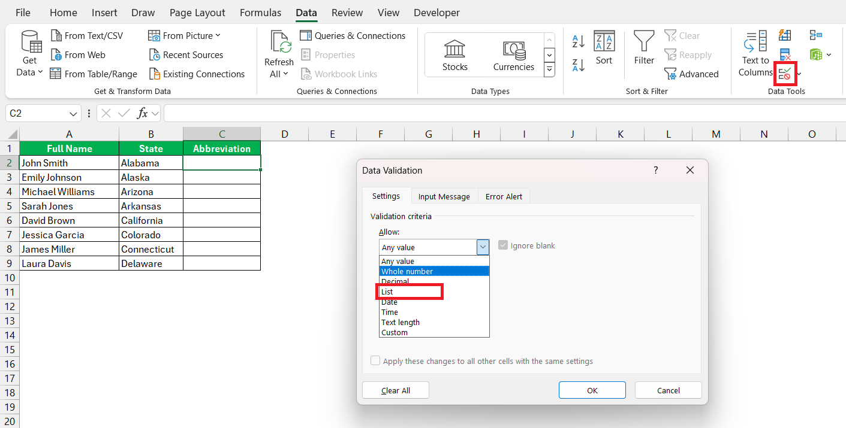Click the dialog Help question mark
This screenshot has height=428, width=846.
point(656,170)
